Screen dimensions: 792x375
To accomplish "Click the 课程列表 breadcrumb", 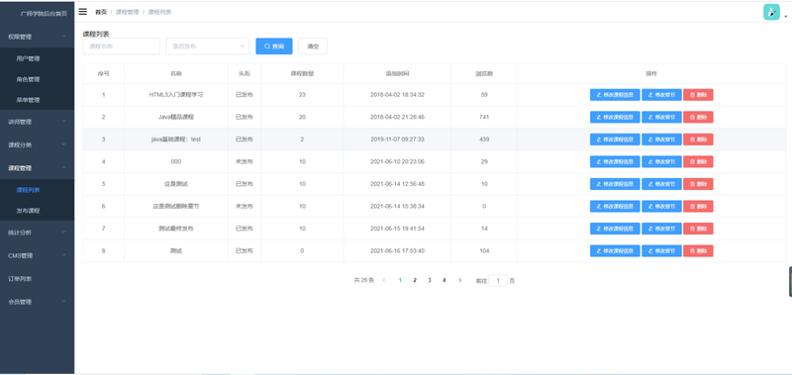I will click(x=159, y=12).
